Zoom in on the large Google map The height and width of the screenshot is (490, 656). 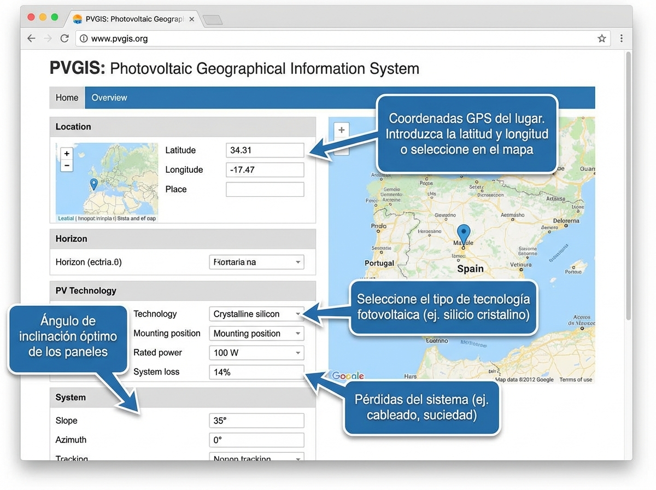click(x=341, y=130)
